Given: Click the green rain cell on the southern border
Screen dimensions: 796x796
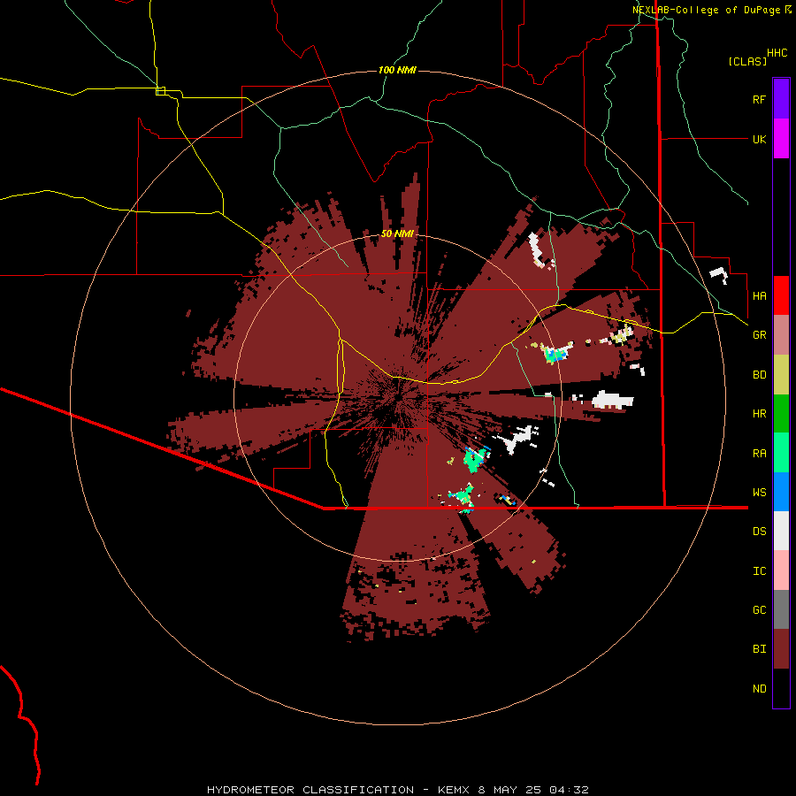Looking at the screenshot, I should 461,496.
